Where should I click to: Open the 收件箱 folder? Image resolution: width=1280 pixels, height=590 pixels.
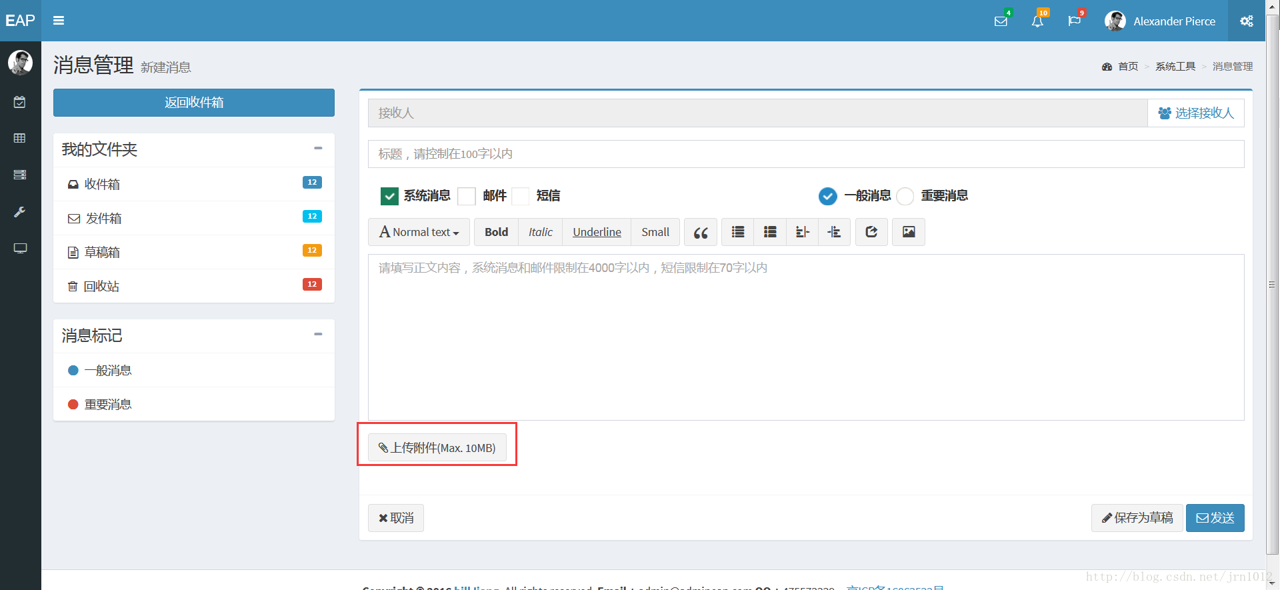point(194,184)
